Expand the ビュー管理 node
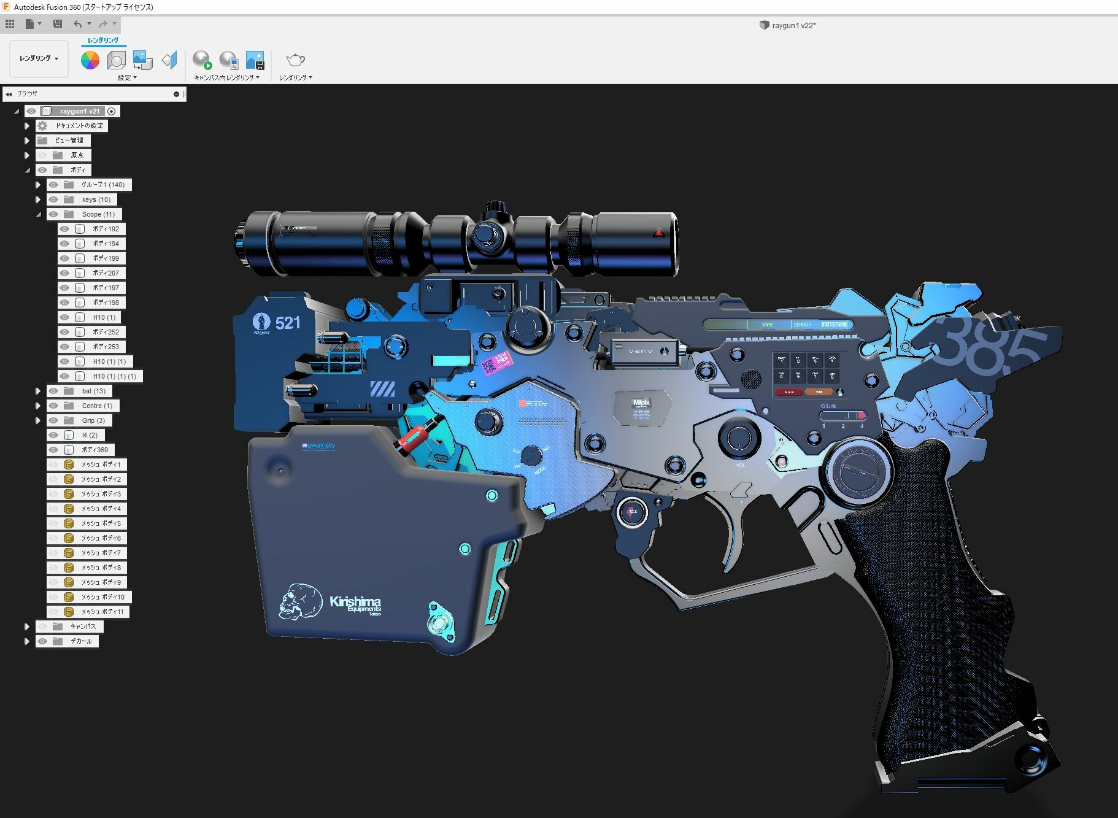Image resolution: width=1118 pixels, height=818 pixels. [26, 141]
